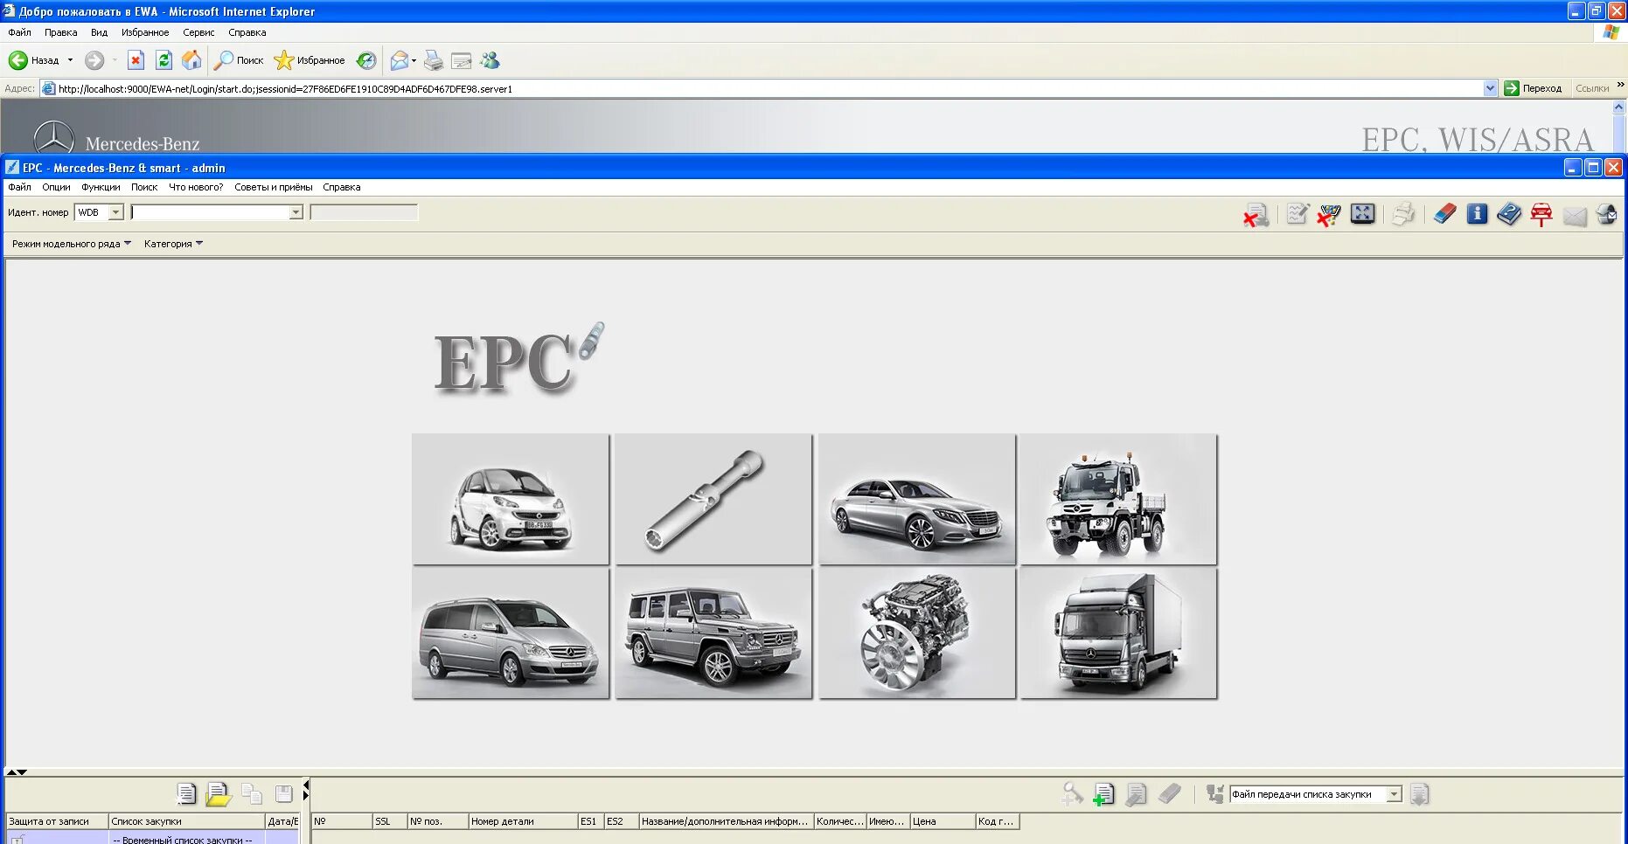The image size is (1628, 844).
Task: Open the EPC Функции menu
Action: click(x=101, y=187)
